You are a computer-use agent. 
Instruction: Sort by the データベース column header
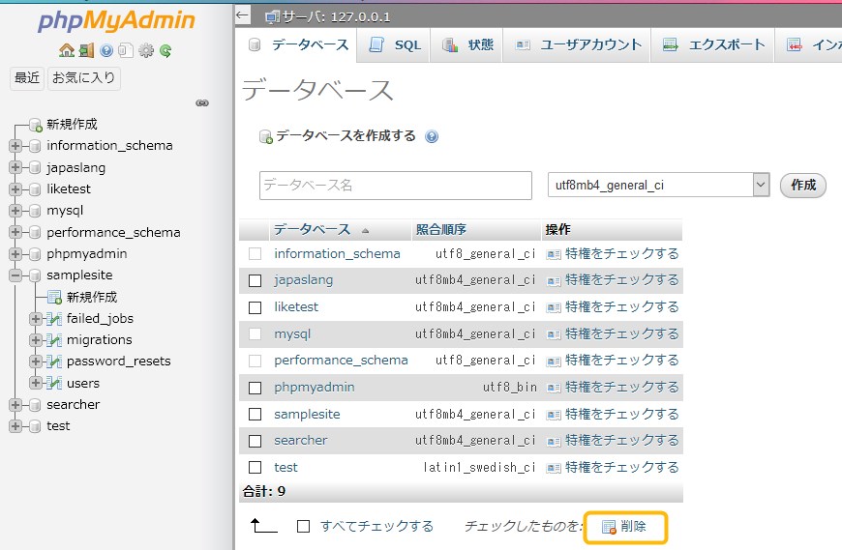point(312,230)
